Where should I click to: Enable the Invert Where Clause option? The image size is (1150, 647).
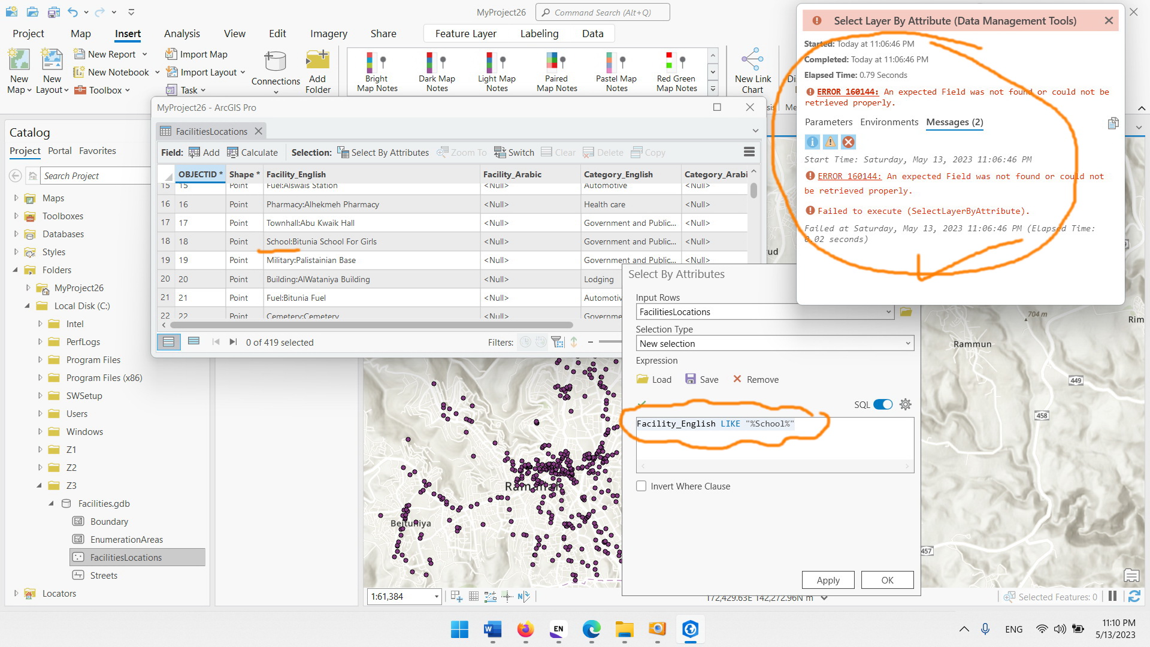641,486
